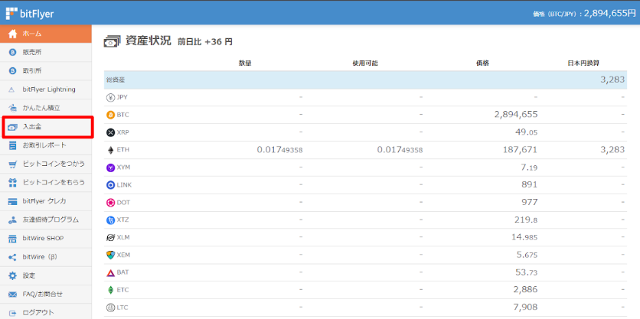This screenshot has height=319, width=640.
Task: Click the pink DOT coin icon
Action: (x=110, y=203)
